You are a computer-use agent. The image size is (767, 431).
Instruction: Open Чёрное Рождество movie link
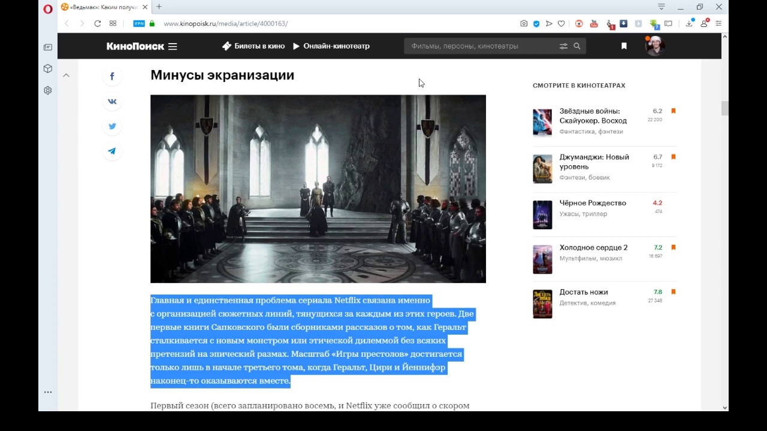point(593,203)
